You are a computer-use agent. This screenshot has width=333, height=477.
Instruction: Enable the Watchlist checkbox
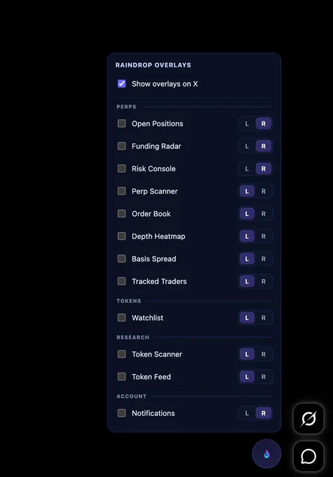pyautogui.click(x=122, y=318)
